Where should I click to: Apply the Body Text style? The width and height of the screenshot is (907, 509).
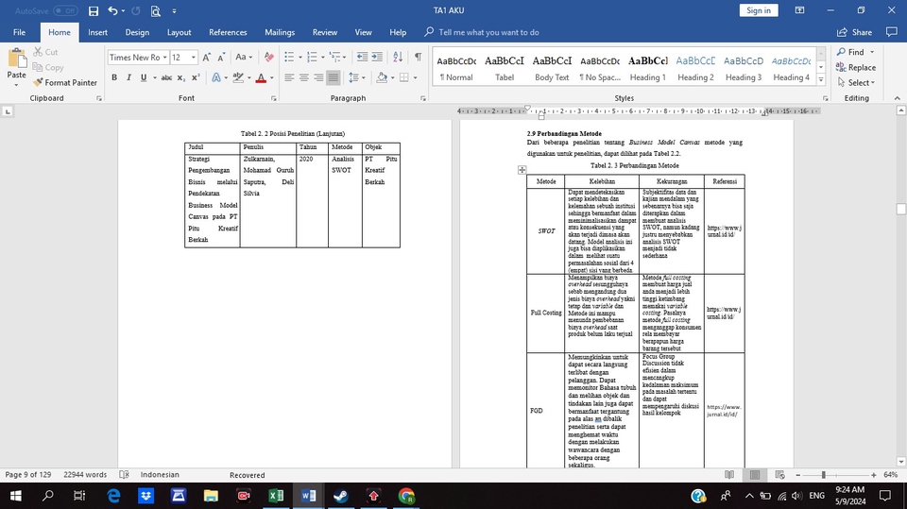552,68
